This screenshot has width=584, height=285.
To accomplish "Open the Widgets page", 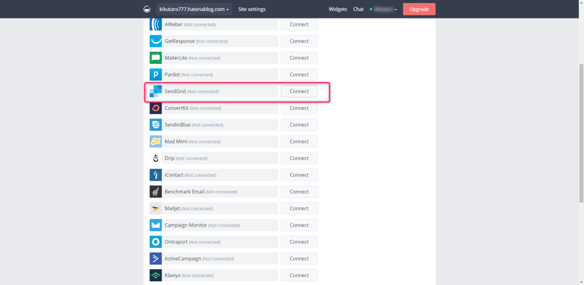I will pos(338,9).
